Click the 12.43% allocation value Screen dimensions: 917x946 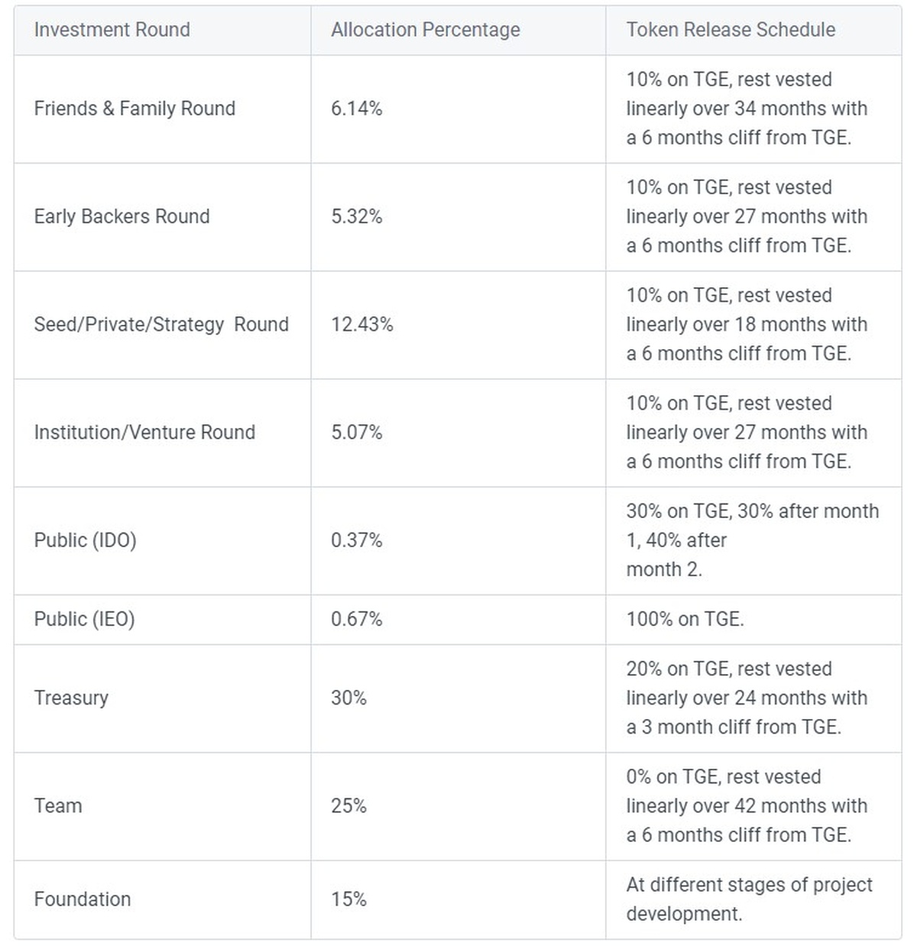tap(361, 324)
